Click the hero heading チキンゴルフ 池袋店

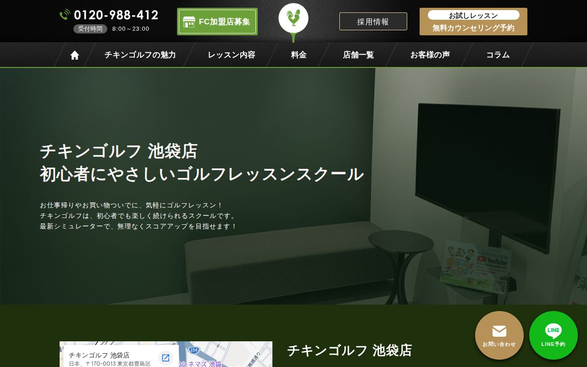119,151
